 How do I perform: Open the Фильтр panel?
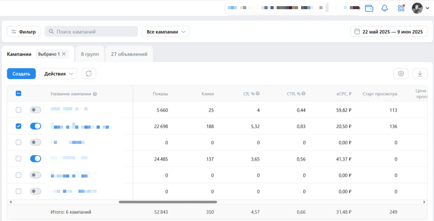24,31
